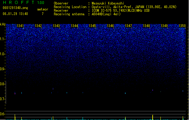Click the 1.1 kHz axis label
189x120 pixels.
3,39
